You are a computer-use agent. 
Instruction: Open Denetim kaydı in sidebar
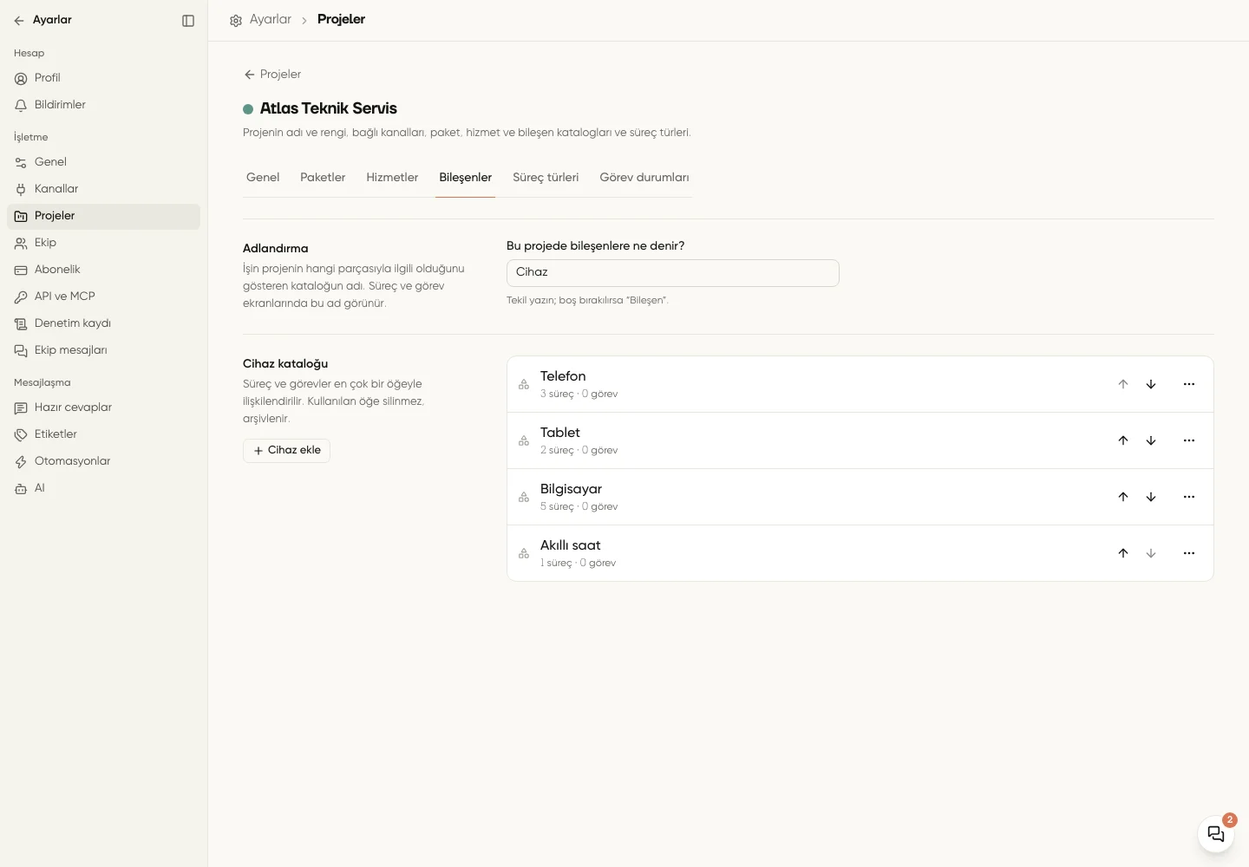coord(103,323)
